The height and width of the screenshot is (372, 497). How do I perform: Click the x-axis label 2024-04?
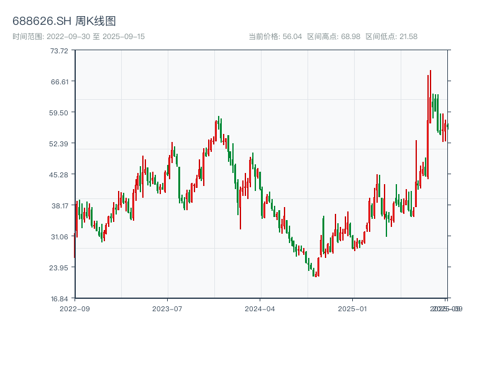pos(260,309)
